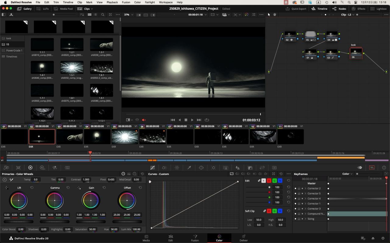
Task: Mute audio in the viewer
Action: (x=144, y=120)
